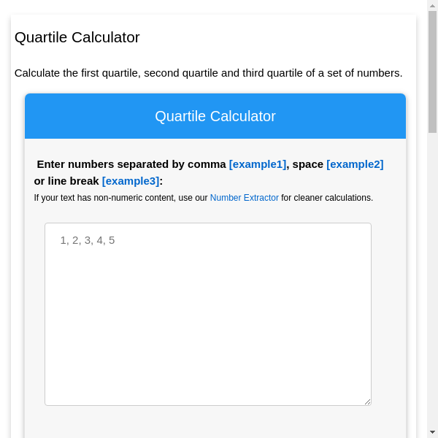This screenshot has width=438, height=438.
Task: Click the words 'second quartile' in the description
Action: point(183,73)
